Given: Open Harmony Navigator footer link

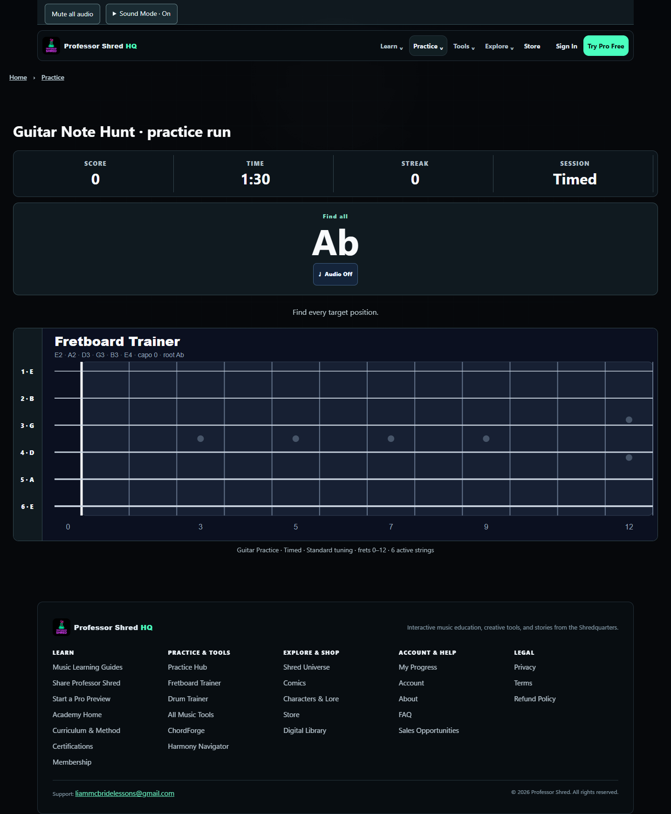Looking at the screenshot, I should tap(199, 746).
